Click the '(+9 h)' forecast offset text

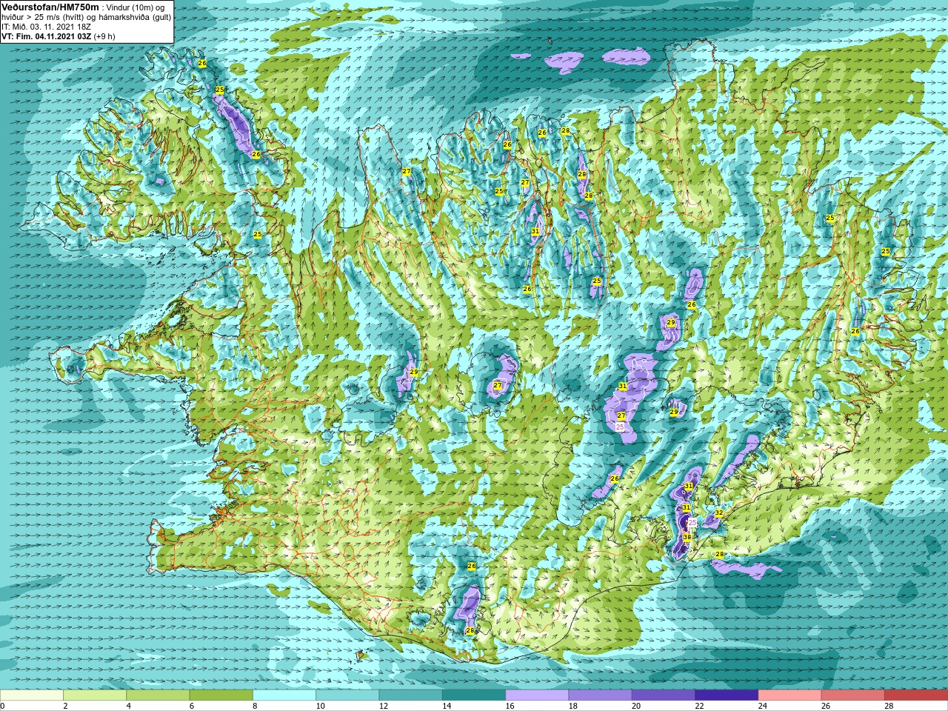pyautogui.click(x=104, y=36)
